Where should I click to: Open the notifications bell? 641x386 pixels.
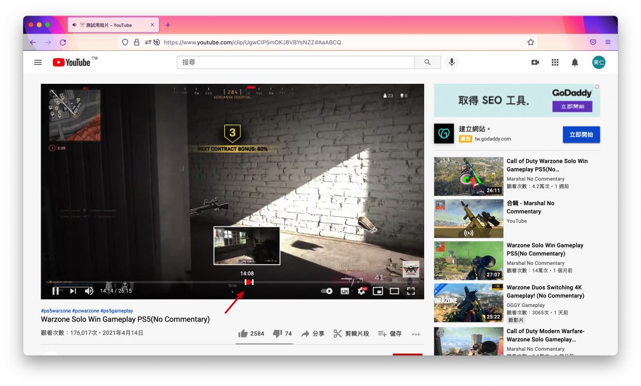(575, 62)
